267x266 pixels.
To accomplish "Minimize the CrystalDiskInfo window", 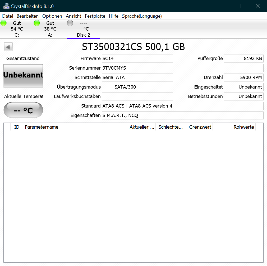I will pos(220,6).
